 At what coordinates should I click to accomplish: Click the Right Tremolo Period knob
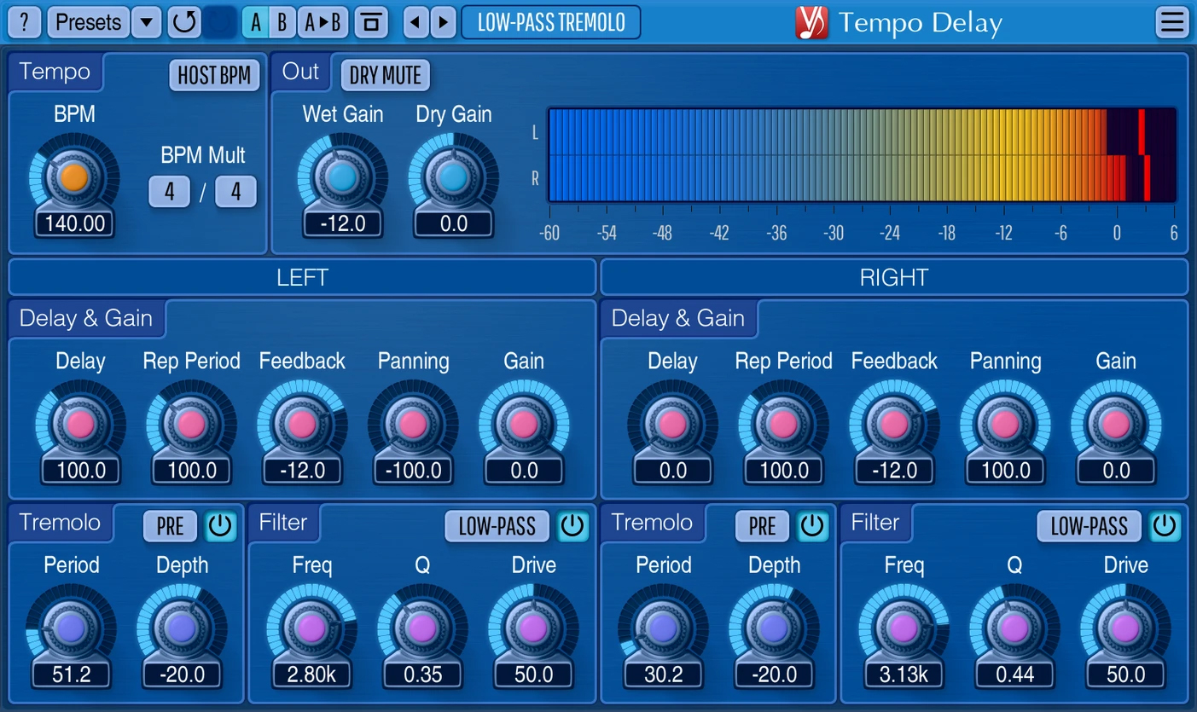tap(663, 628)
